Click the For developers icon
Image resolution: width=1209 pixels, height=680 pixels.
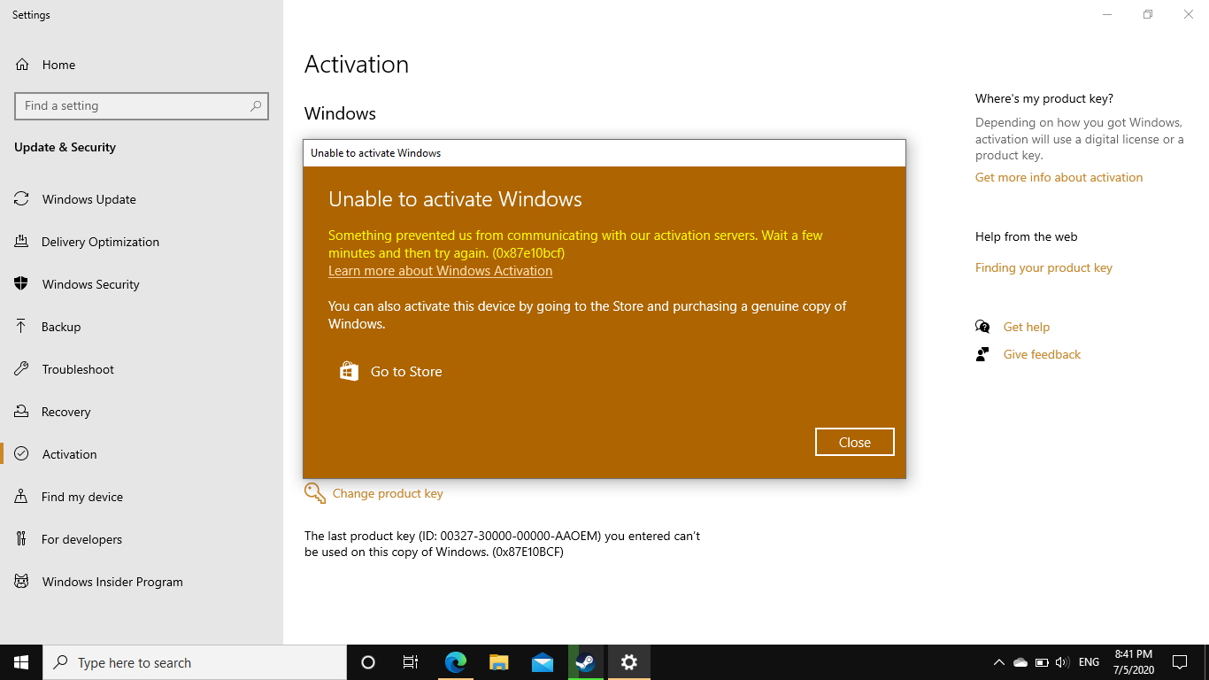coord(22,539)
